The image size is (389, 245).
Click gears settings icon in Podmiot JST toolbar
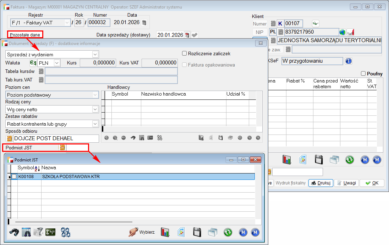[66, 232]
